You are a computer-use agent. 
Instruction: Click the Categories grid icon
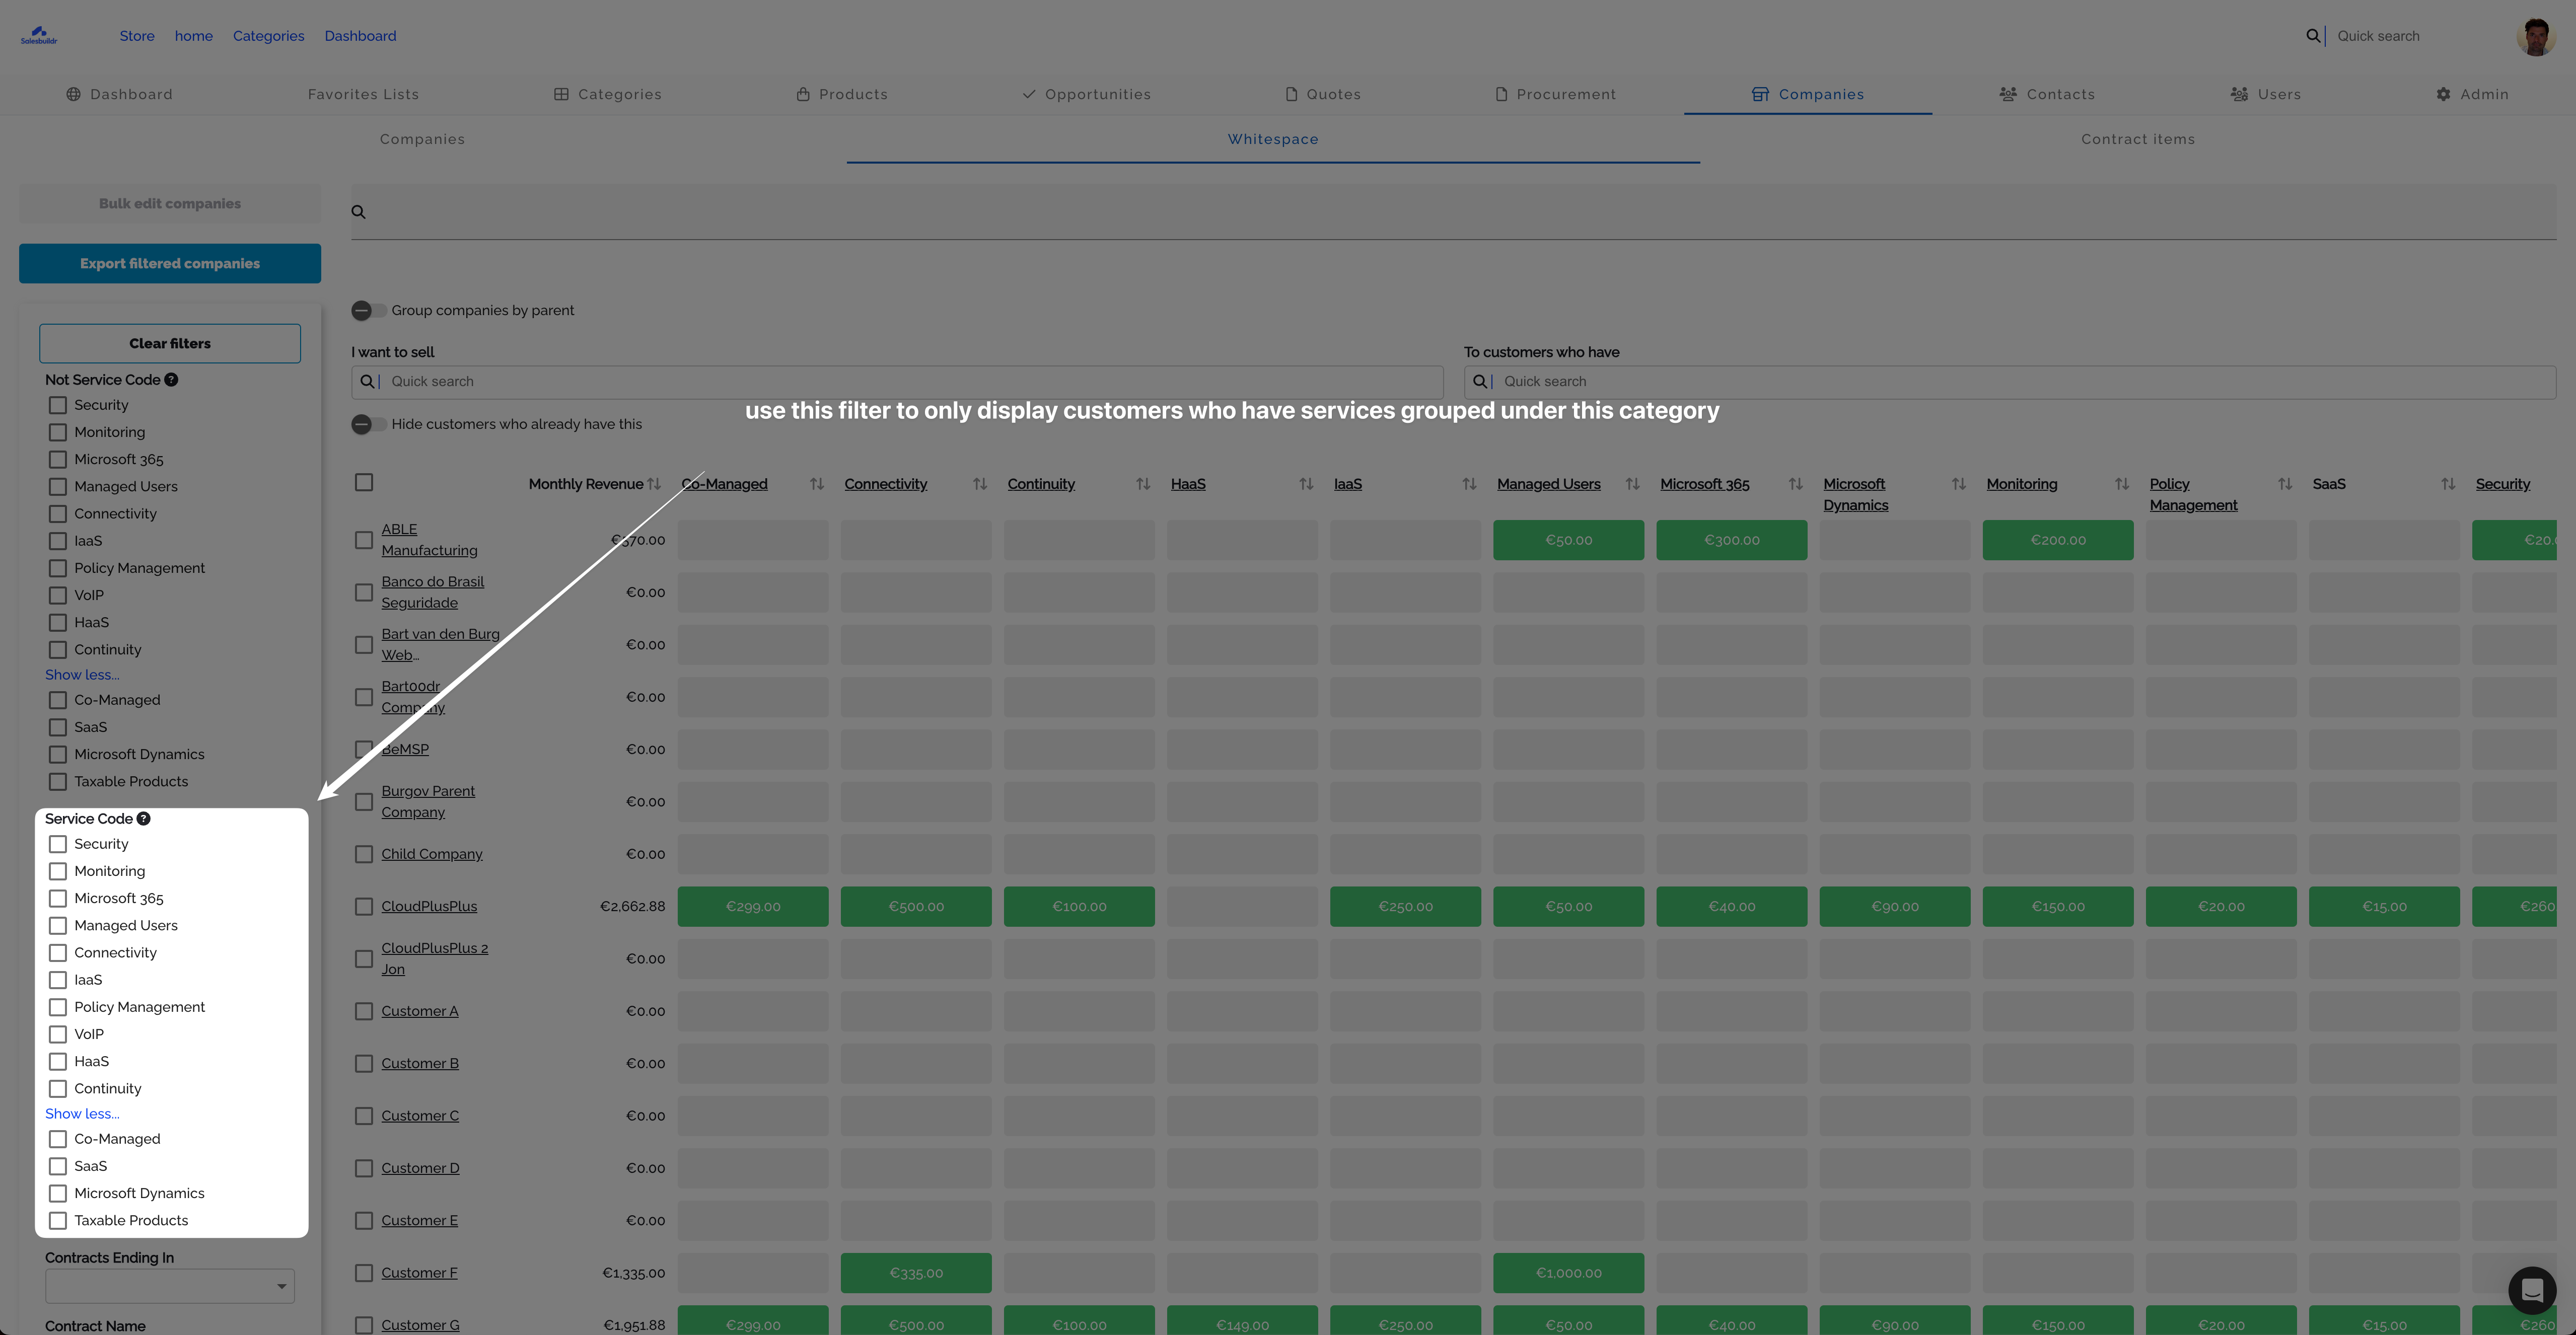point(561,94)
